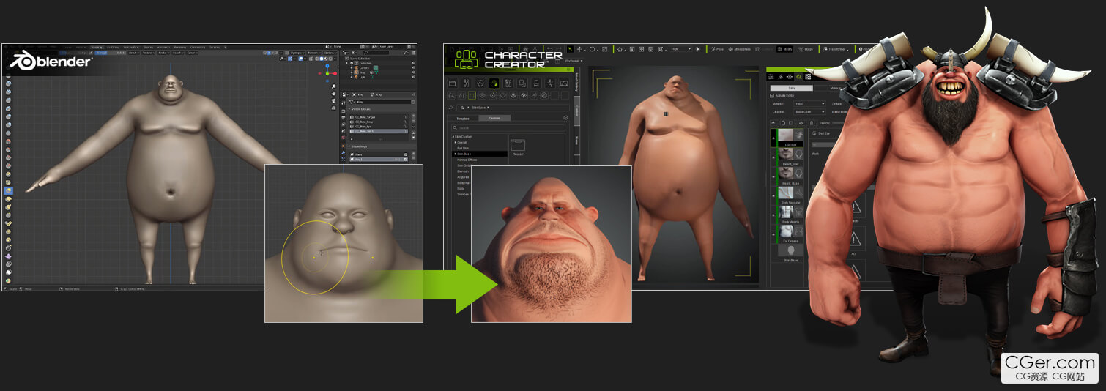This screenshot has width=1106, height=391.
Task: Open the Photoreal shader dropdown in Character Creator
Action: (x=574, y=61)
